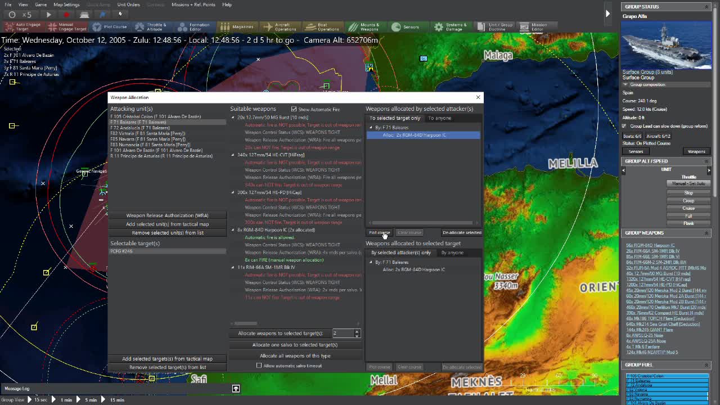Image resolution: width=720 pixels, height=405 pixels.
Task: Click the lightning bolt icon in the top bar
Action: [120, 14]
